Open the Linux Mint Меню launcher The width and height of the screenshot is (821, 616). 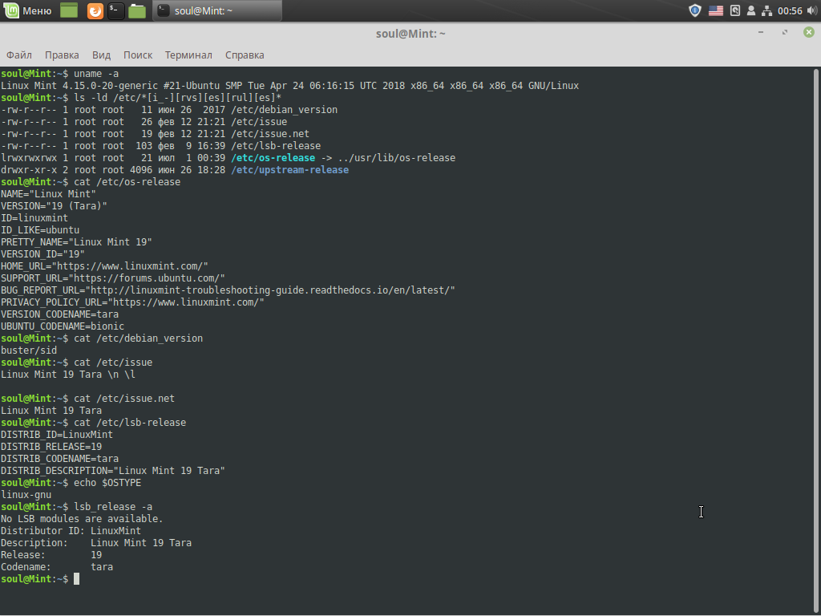pos(27,10)
